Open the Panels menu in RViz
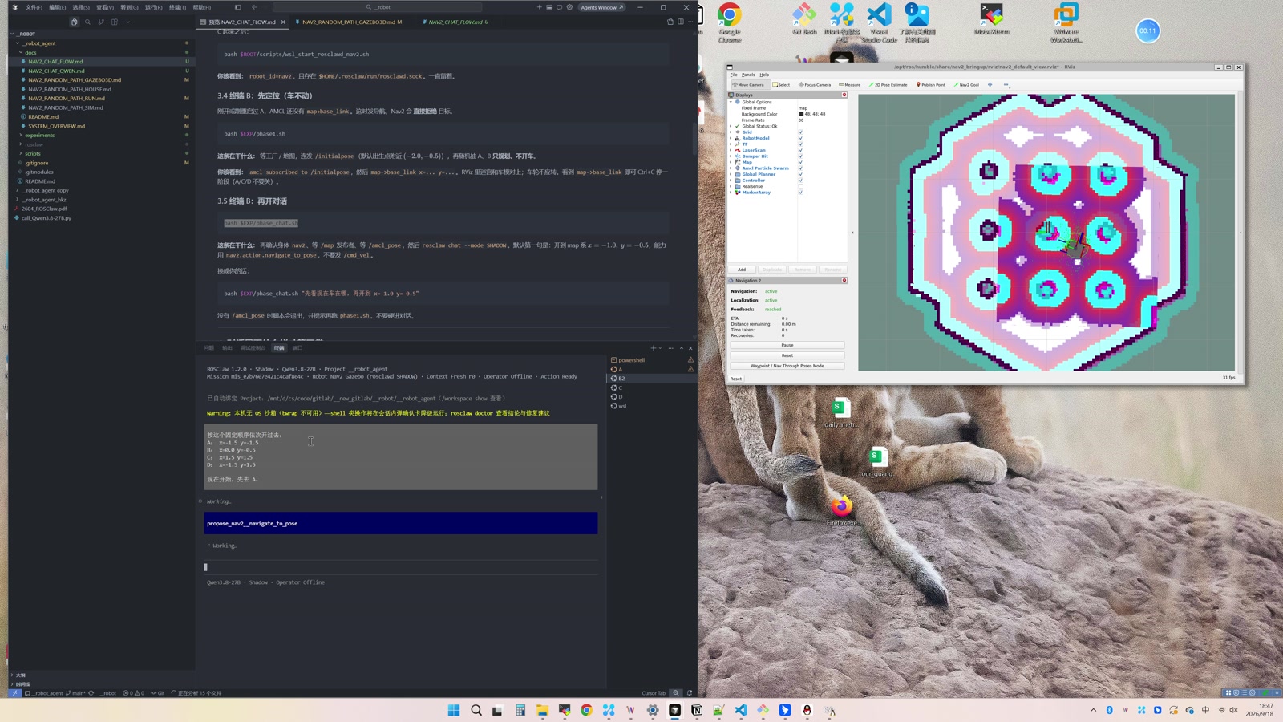The height and width of the screenshot is (722, 1283). tap(748, 75)
